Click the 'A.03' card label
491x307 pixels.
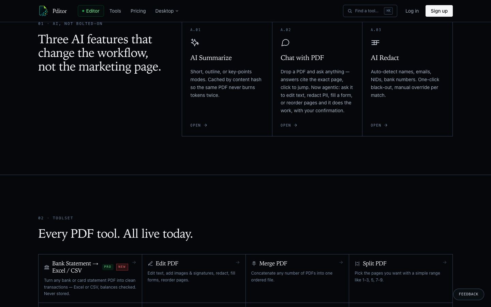point(376,30)
